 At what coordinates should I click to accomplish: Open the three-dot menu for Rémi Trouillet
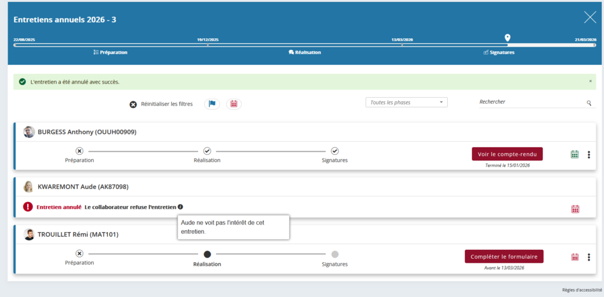coord(589,257)
